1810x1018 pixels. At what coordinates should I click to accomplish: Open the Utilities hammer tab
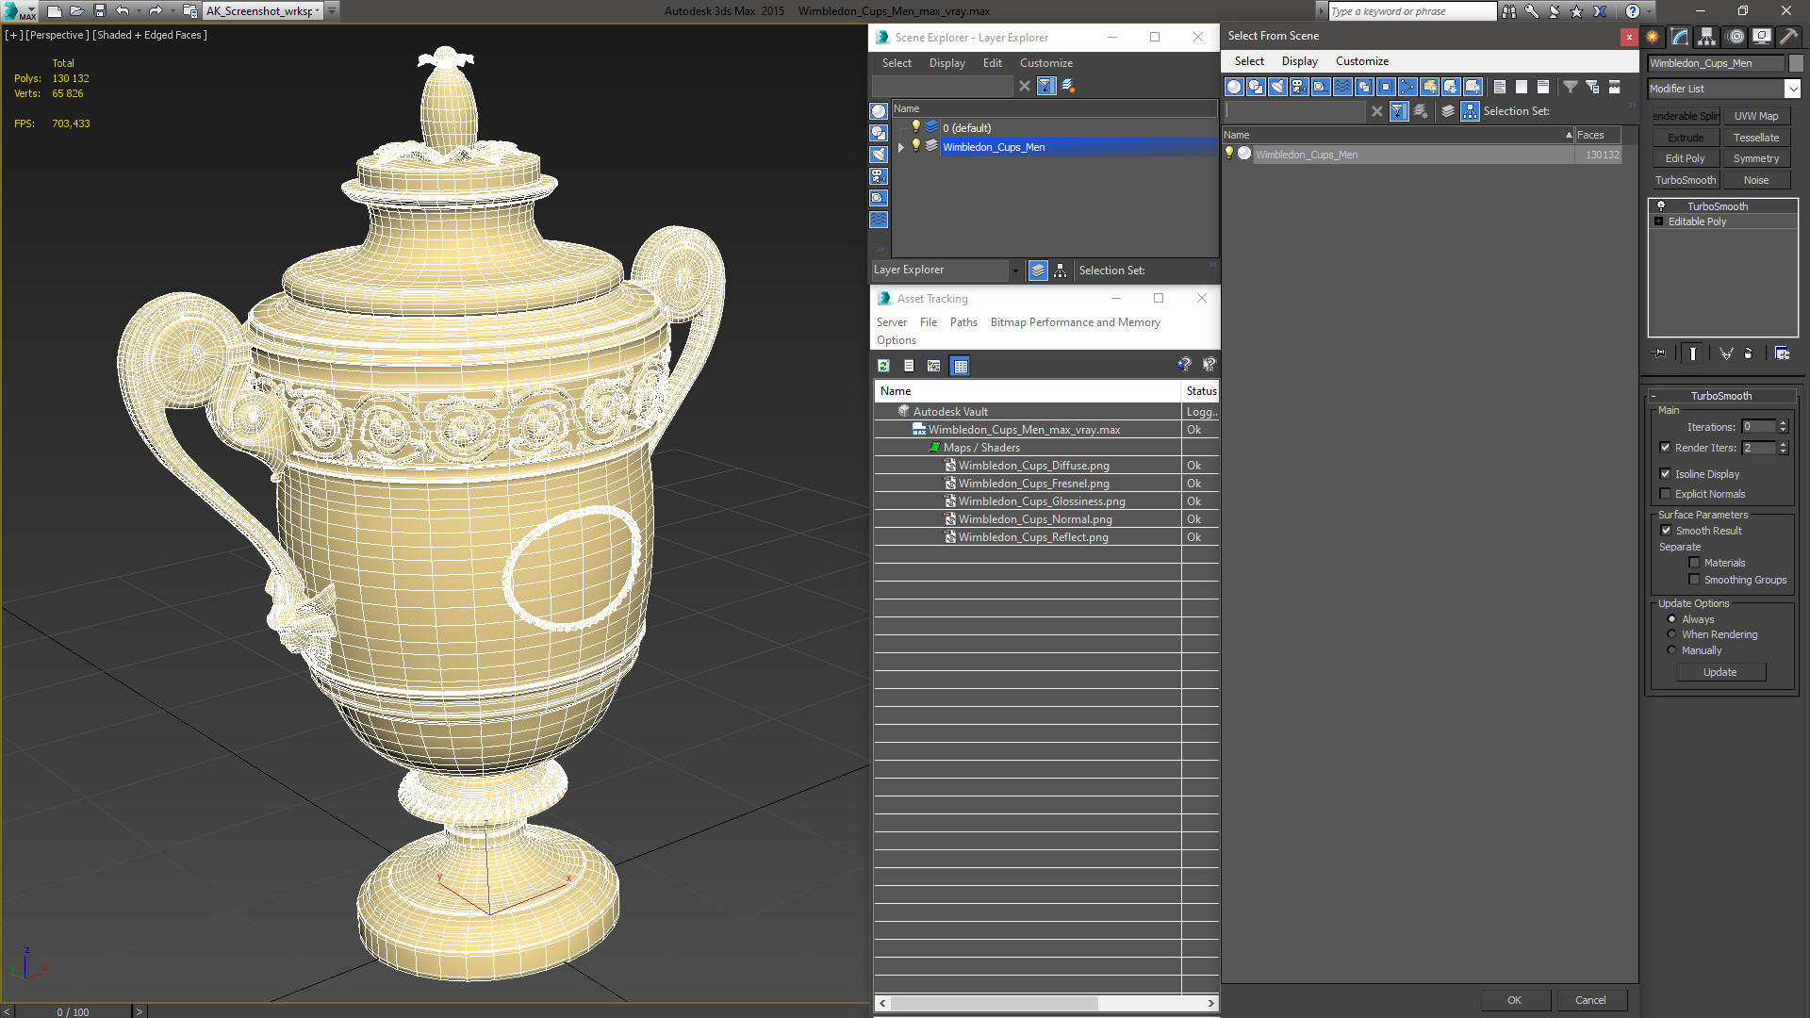point(1788,37)
